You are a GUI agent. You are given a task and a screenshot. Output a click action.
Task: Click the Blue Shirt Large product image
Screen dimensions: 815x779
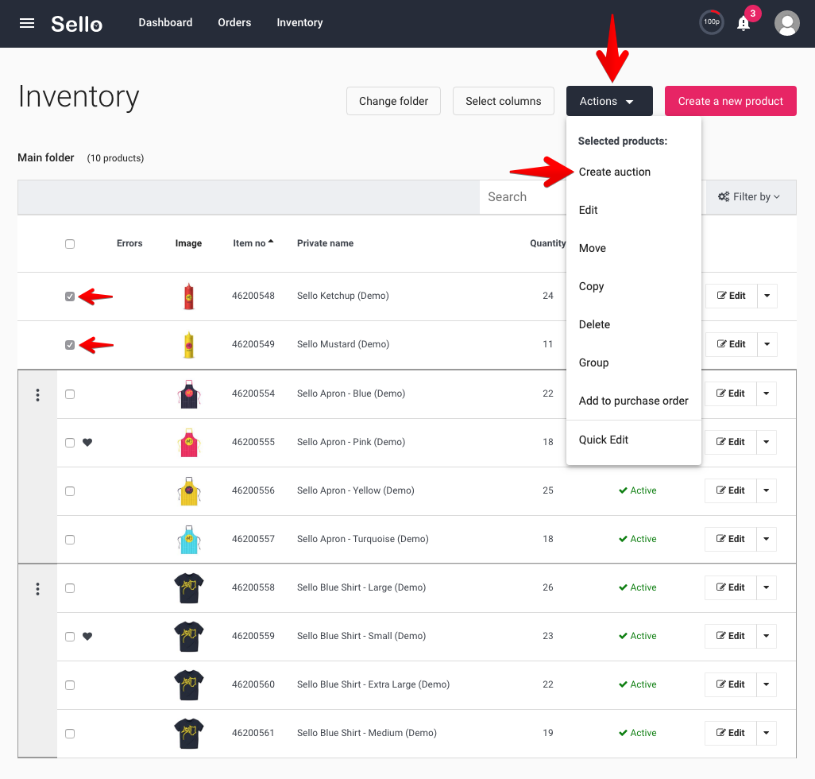point(189,587)
